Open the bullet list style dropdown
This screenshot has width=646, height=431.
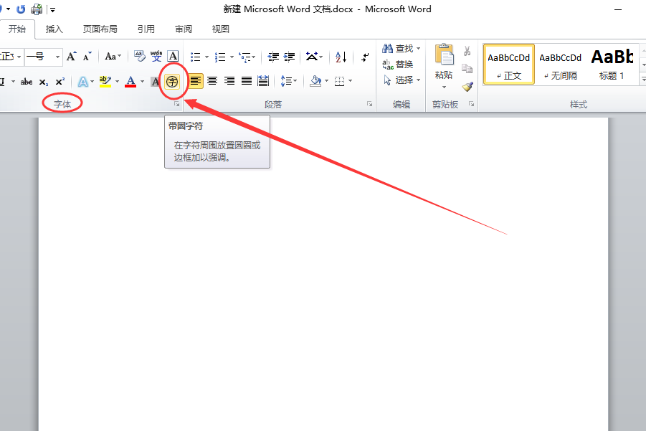click(x=206, y=57)
